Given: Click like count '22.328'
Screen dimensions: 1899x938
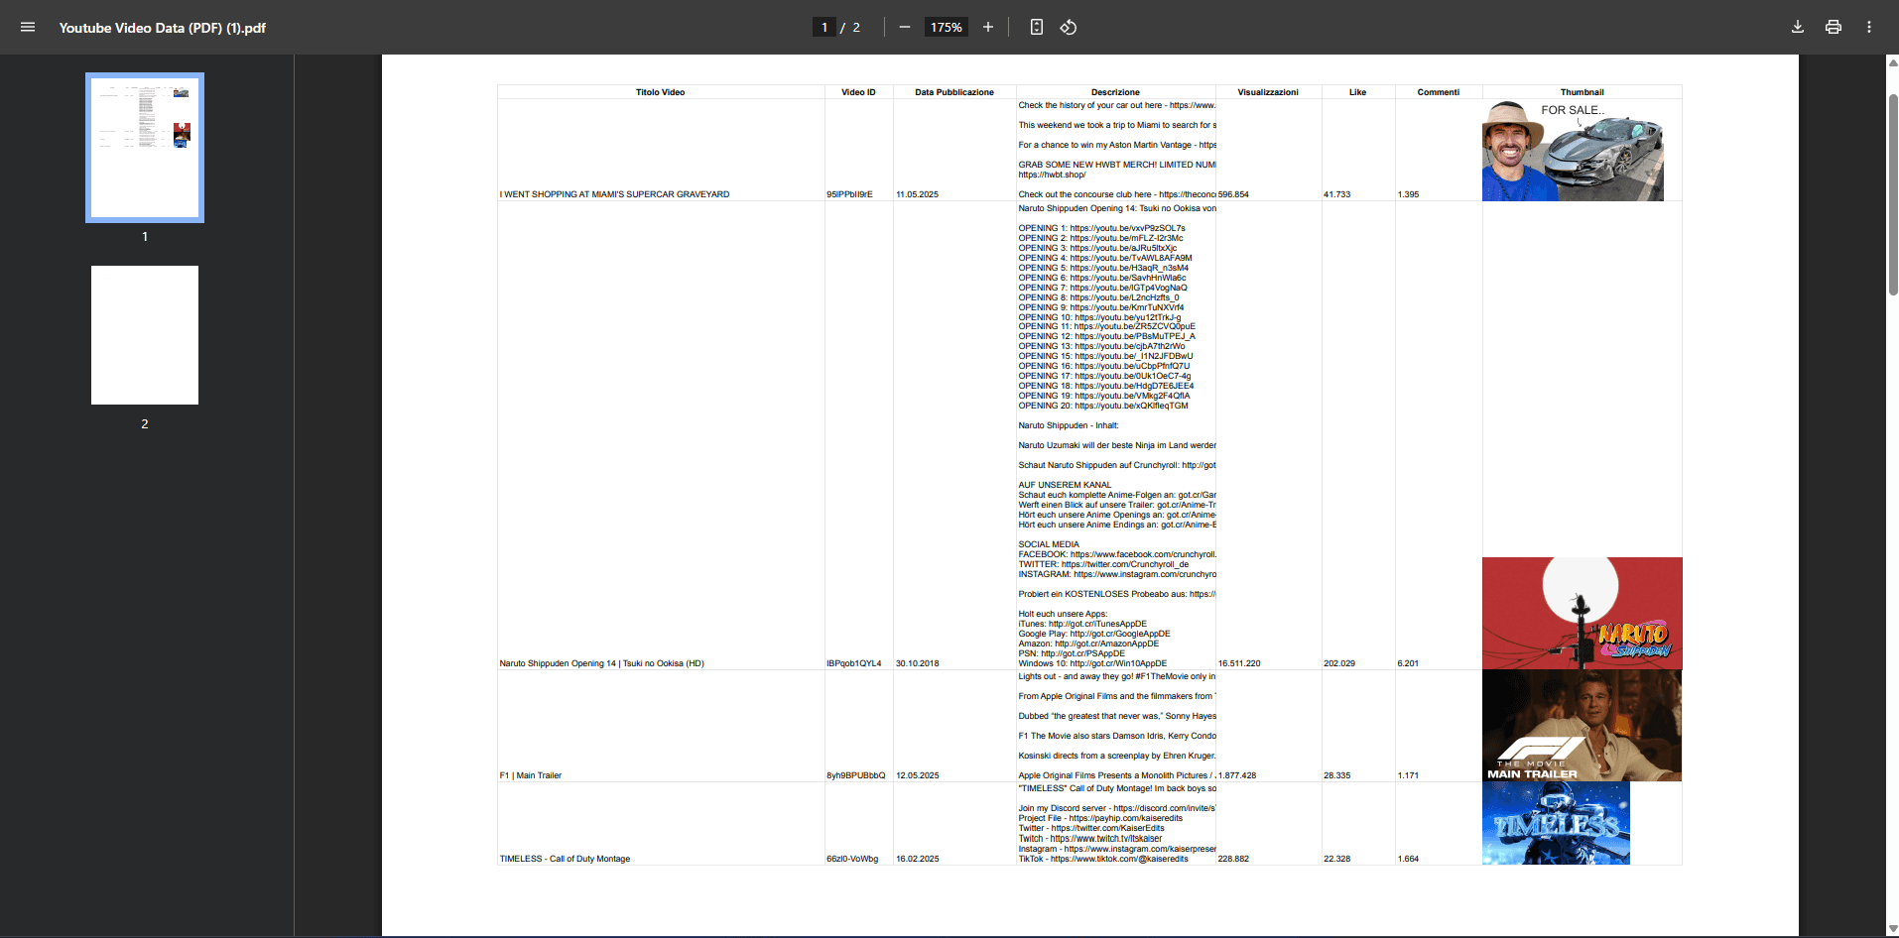Looking at the screenshot, I should 1336,859.
